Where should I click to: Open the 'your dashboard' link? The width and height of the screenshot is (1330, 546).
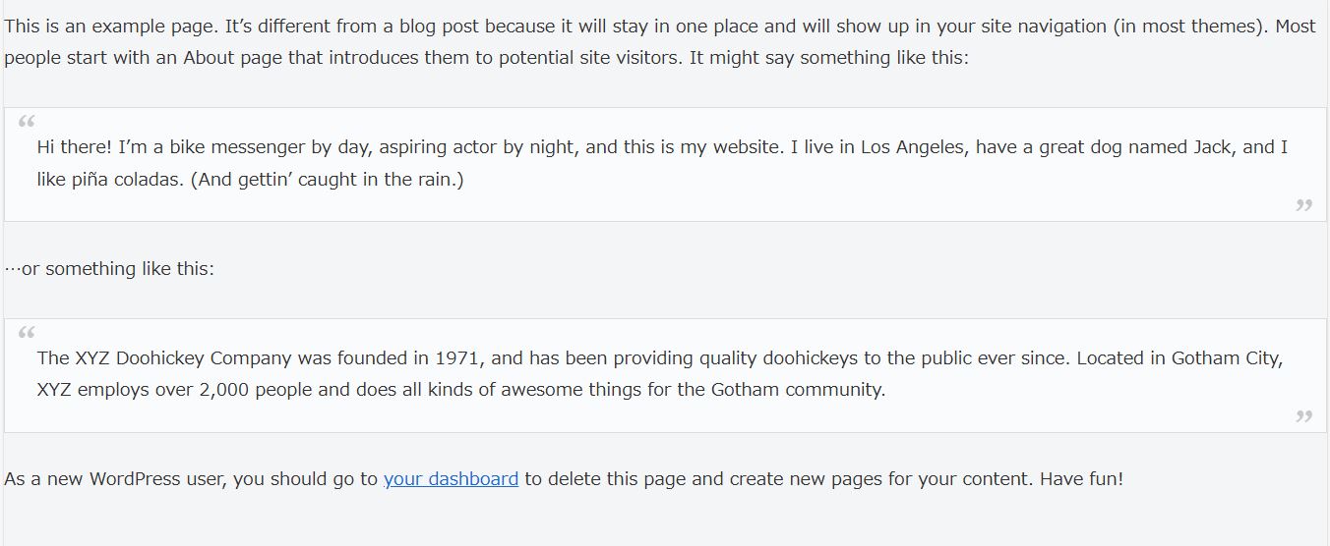pyautogui.click(x=451, y=479)
